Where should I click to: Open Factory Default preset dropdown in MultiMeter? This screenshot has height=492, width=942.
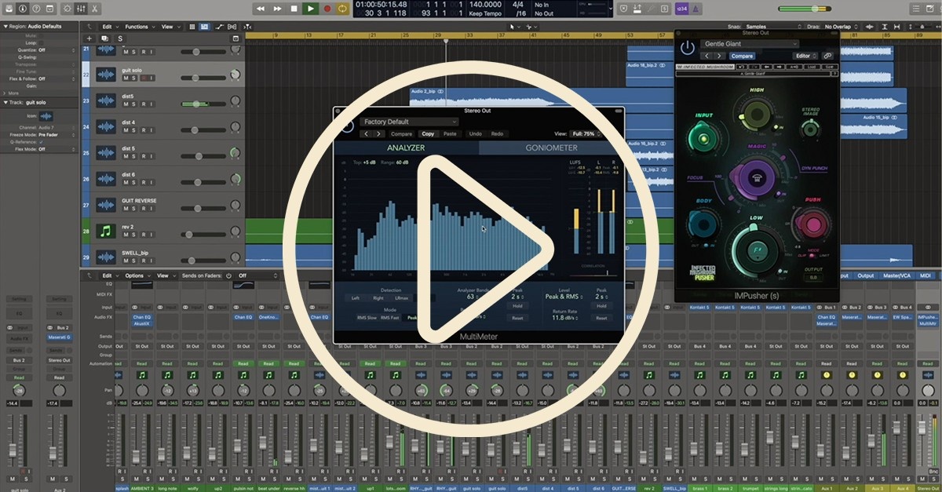coord(409,122)
